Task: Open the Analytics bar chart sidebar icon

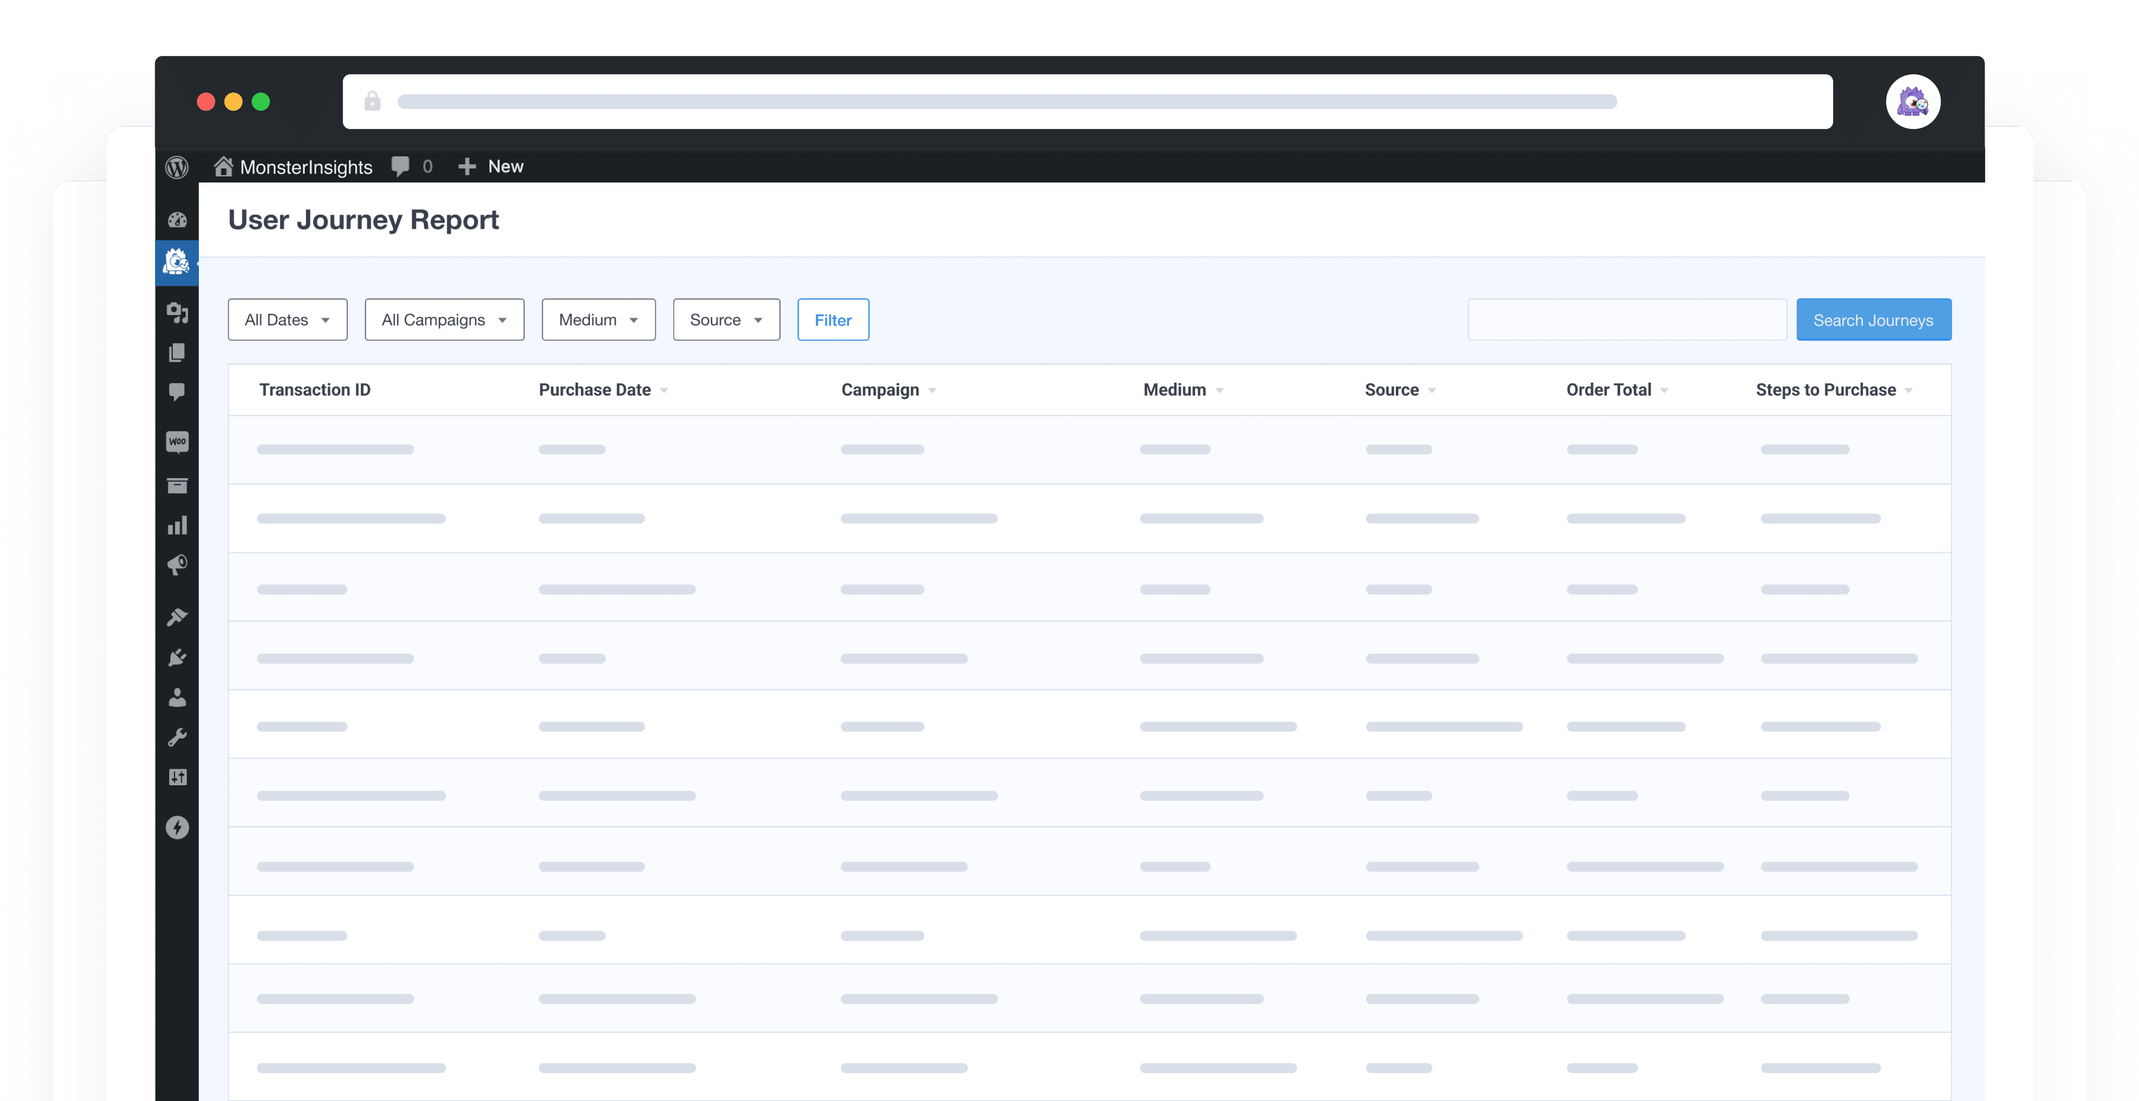Action: tap(177, 526)
